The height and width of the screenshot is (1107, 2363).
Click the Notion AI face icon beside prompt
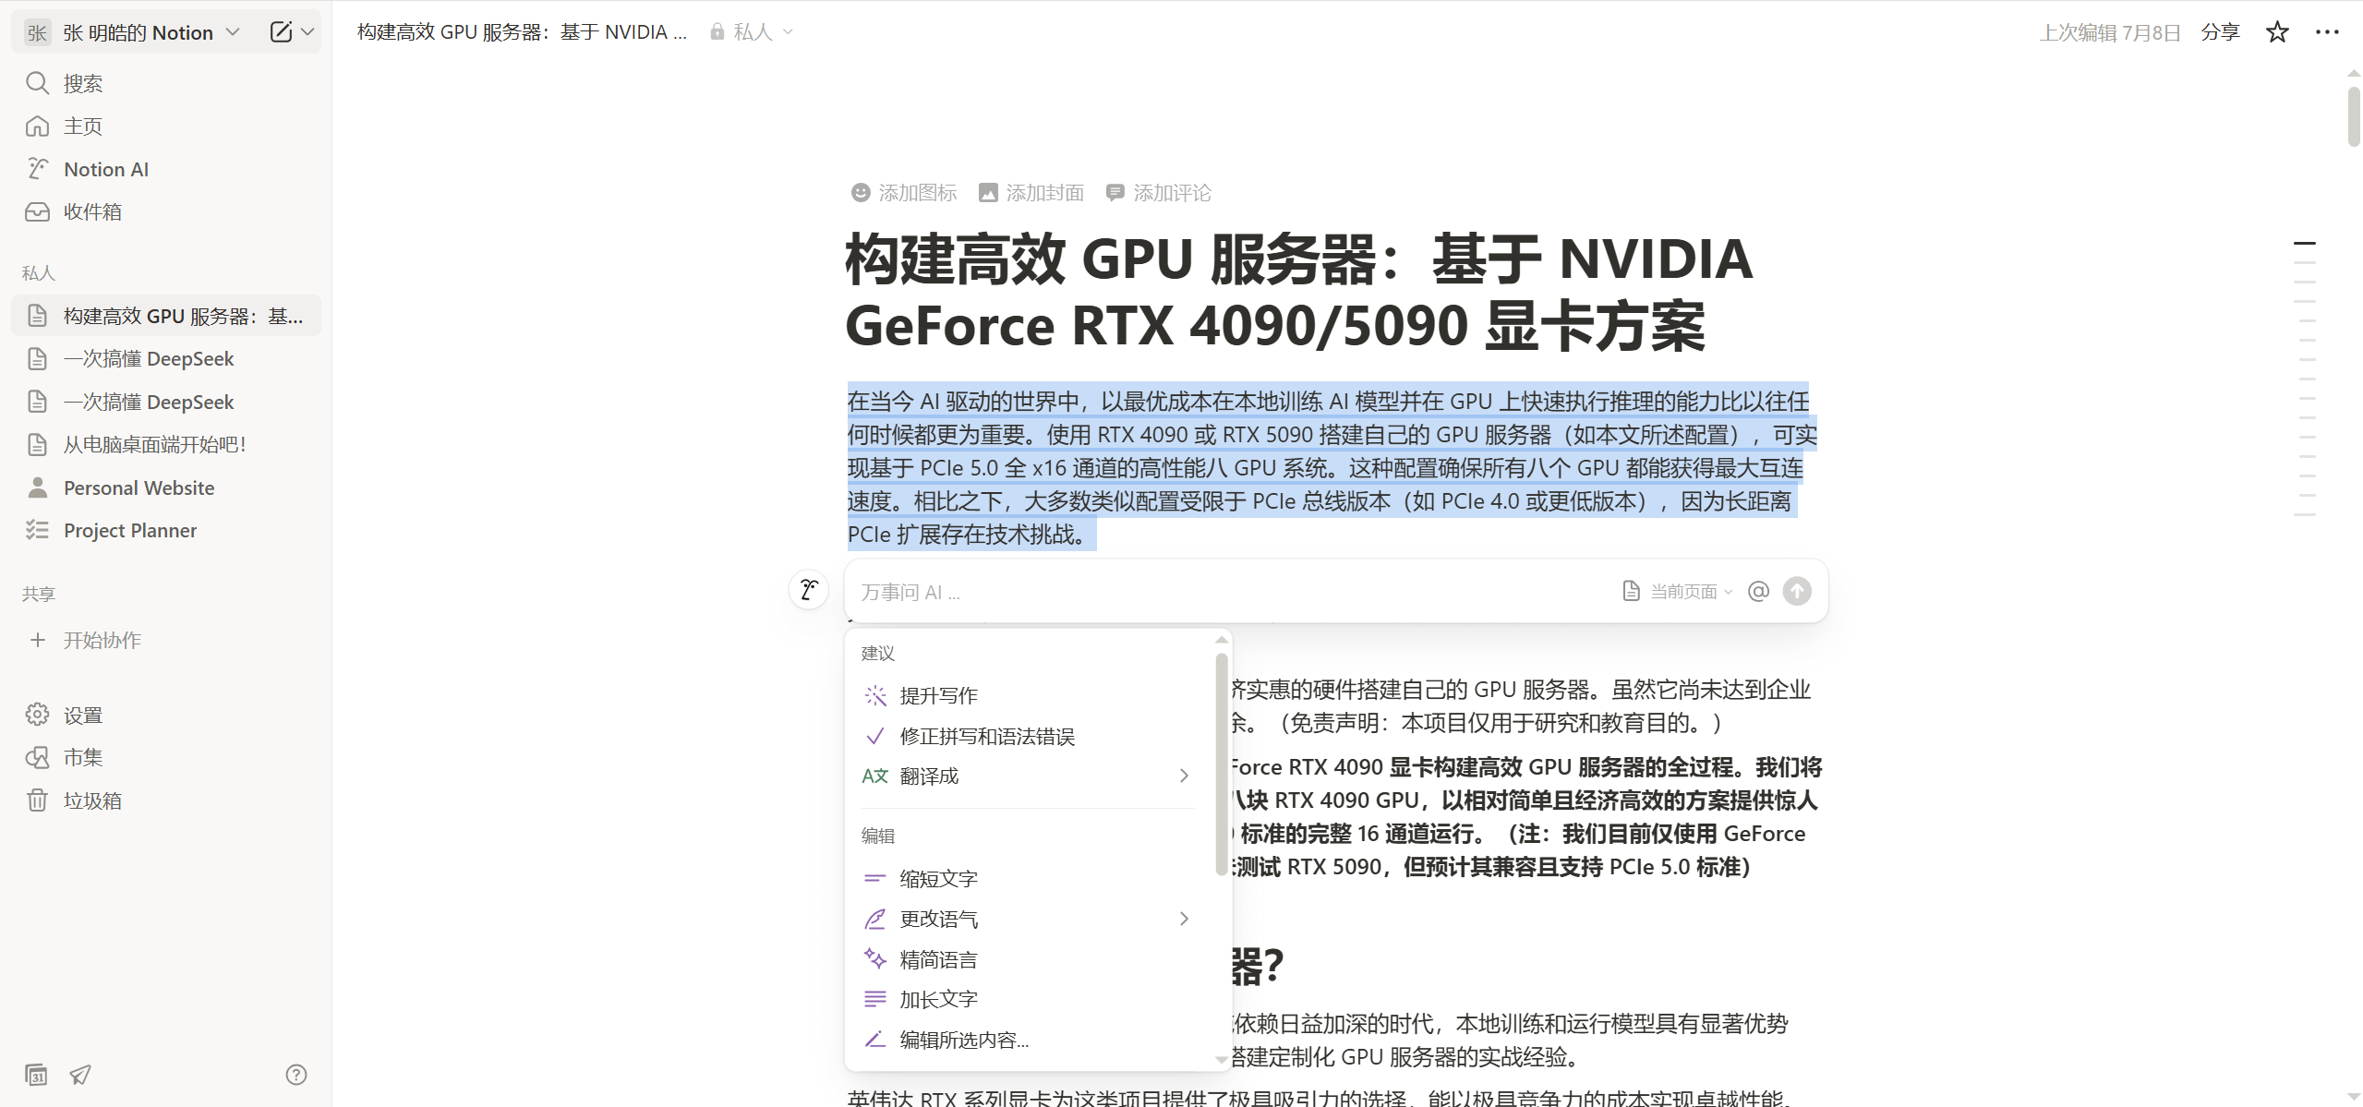coord(809,590)
